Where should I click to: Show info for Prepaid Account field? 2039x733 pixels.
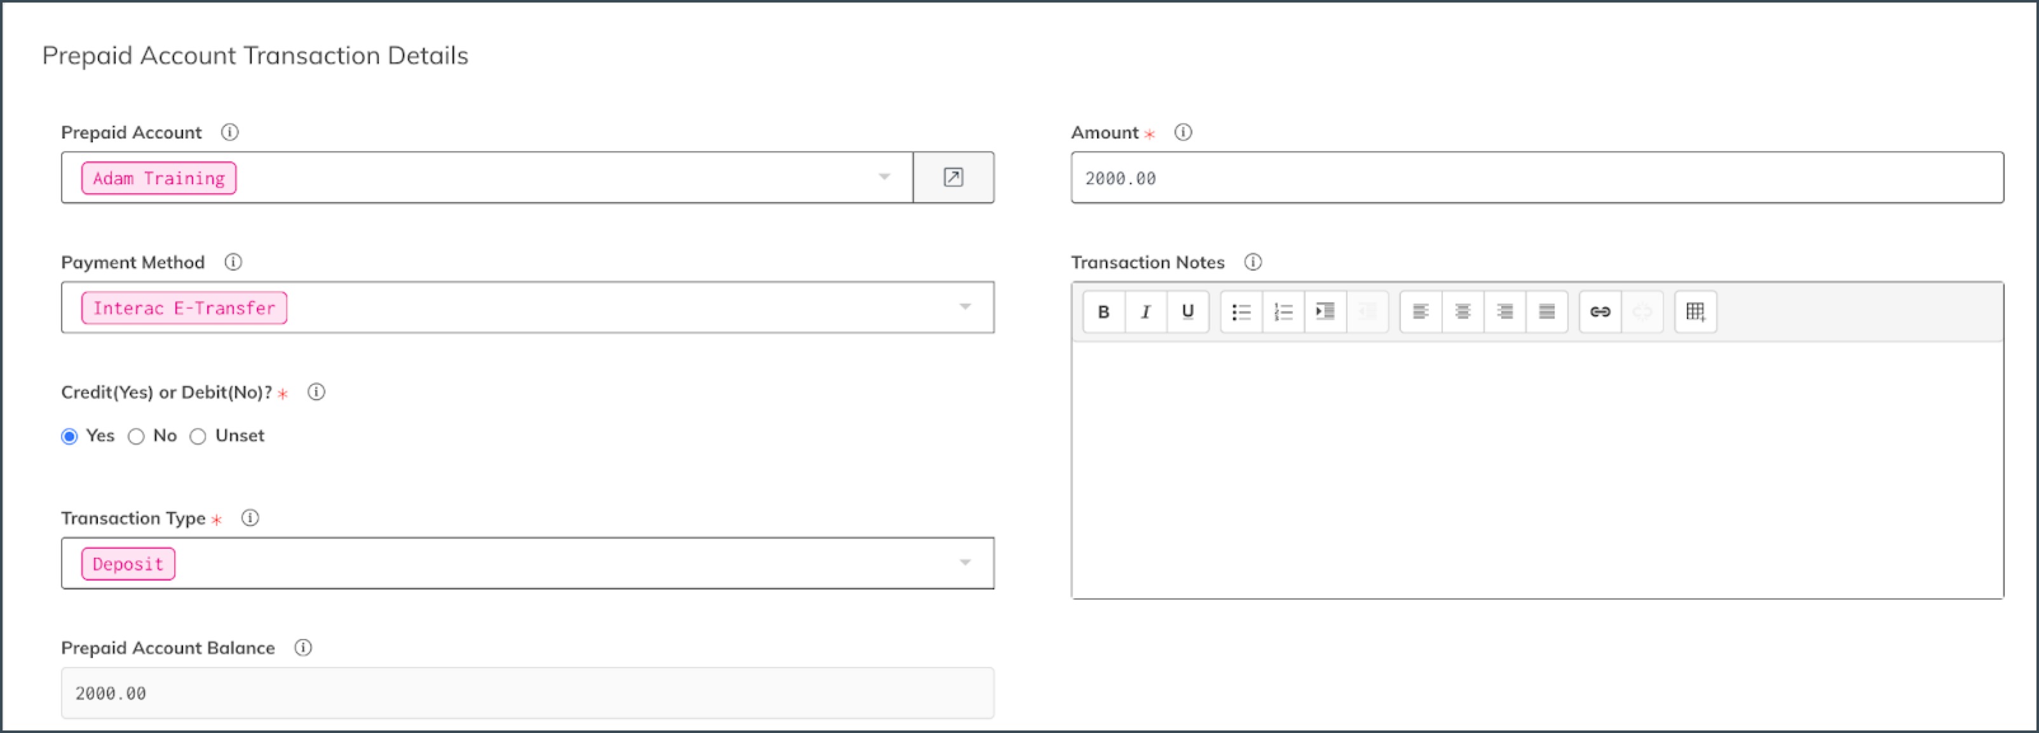click(229, 132)
